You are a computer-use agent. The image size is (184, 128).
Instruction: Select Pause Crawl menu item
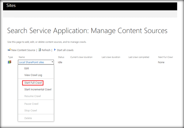(31, 104)
